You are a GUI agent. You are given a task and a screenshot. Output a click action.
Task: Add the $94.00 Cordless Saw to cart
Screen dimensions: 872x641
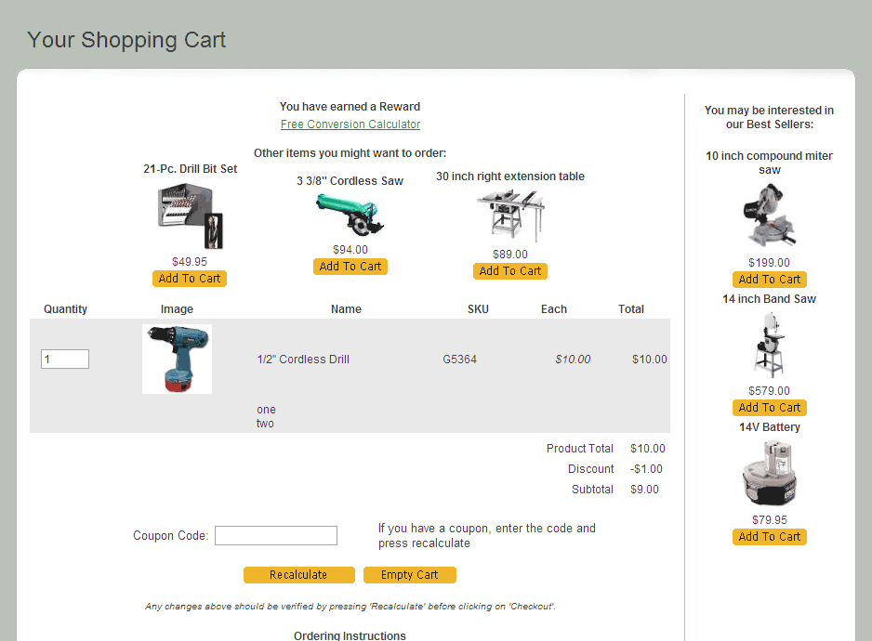pos(350,267)
